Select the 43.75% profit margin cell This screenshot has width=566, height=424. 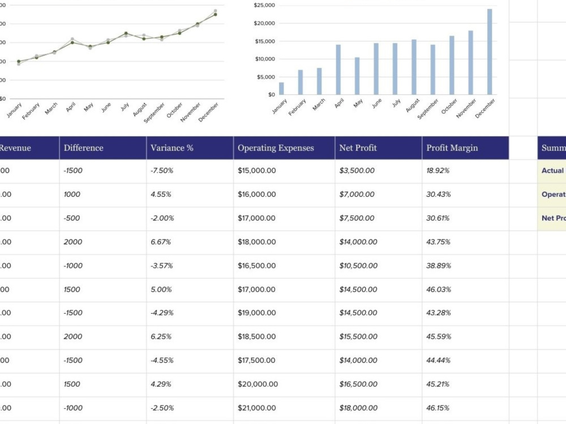tap(465, 242)
